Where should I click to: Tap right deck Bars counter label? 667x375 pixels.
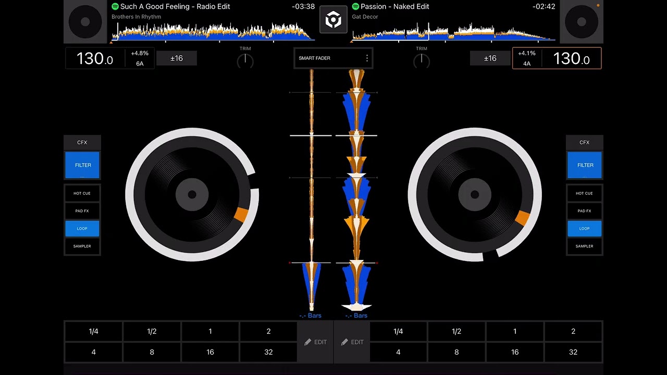[356, 316]
